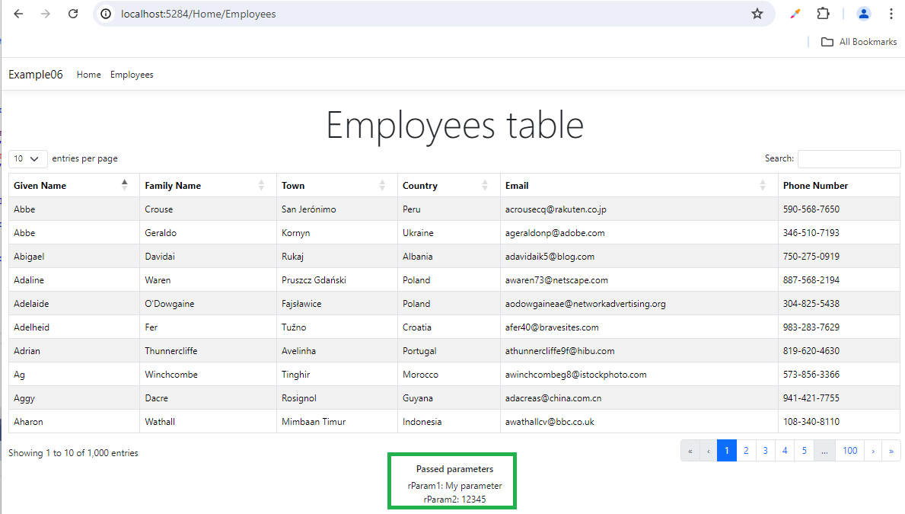The image size is (905, 514).
Task: Click phone number 941-421-7755
Action: click(811, 398)
